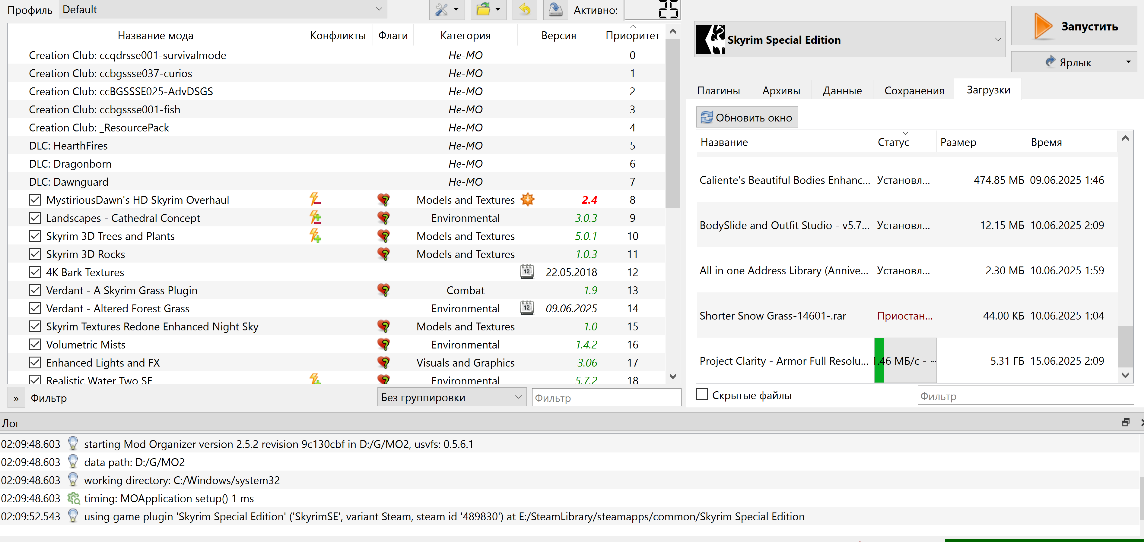This screenshot has width=1144, height=542.
Task: Click the Project Clarity download progress bar
Action: coord(905,361)
